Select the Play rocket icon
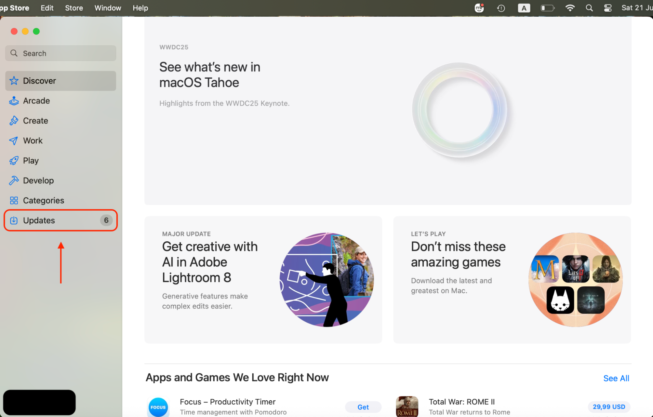 coord(14,160)
